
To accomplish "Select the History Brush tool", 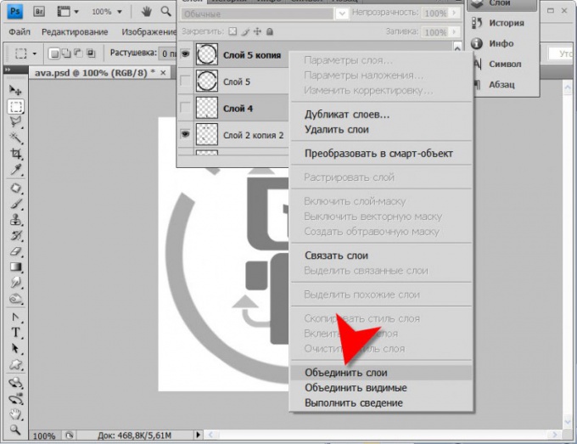I will [x=15, y=236].
